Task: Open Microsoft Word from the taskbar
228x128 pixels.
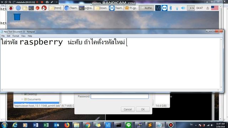Action: 36,125
